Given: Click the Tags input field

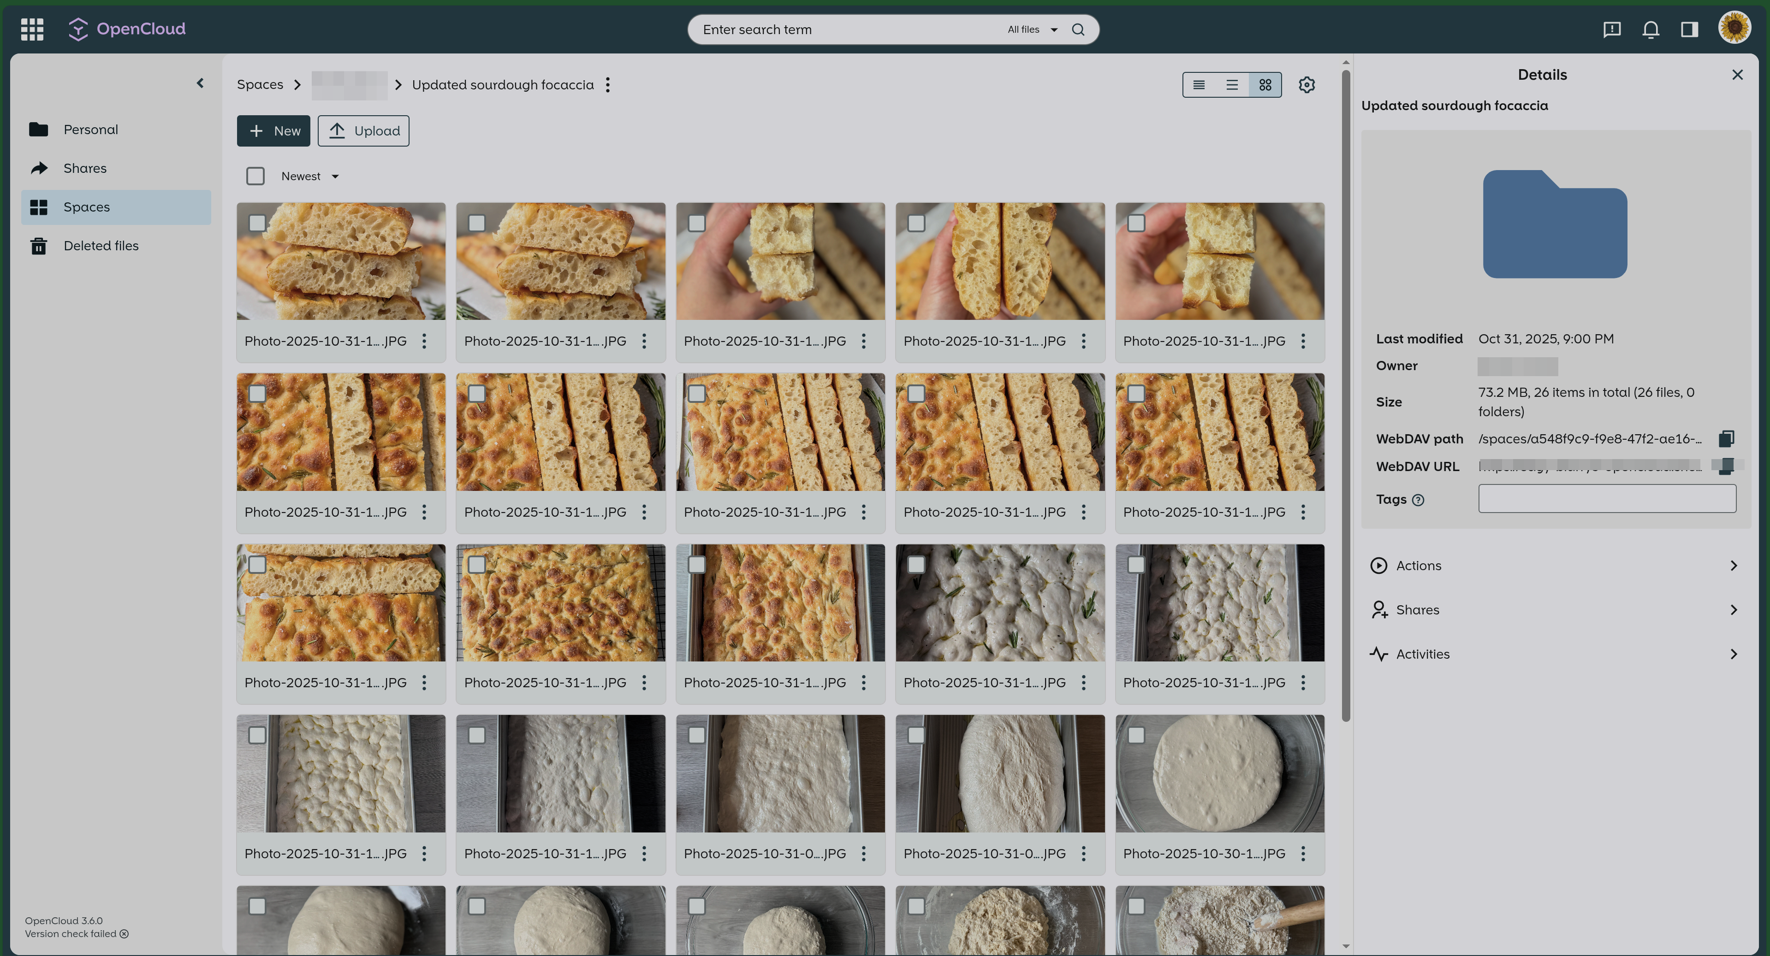Looking at the screenshot, I should (1606, 499).
